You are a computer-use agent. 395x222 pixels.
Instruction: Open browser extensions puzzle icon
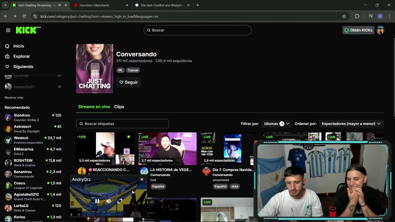click(x=357, y=16)
